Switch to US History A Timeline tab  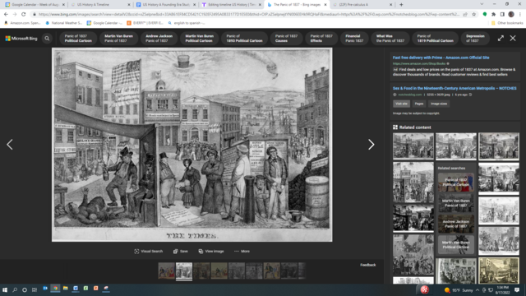99,5
